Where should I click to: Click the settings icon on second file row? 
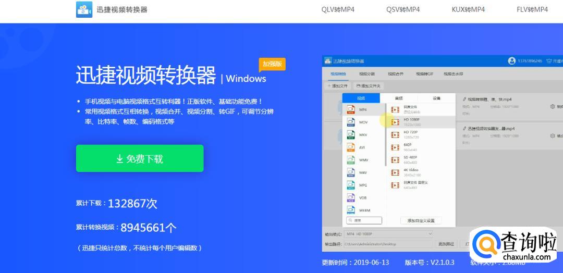click(x=553, y=136)
